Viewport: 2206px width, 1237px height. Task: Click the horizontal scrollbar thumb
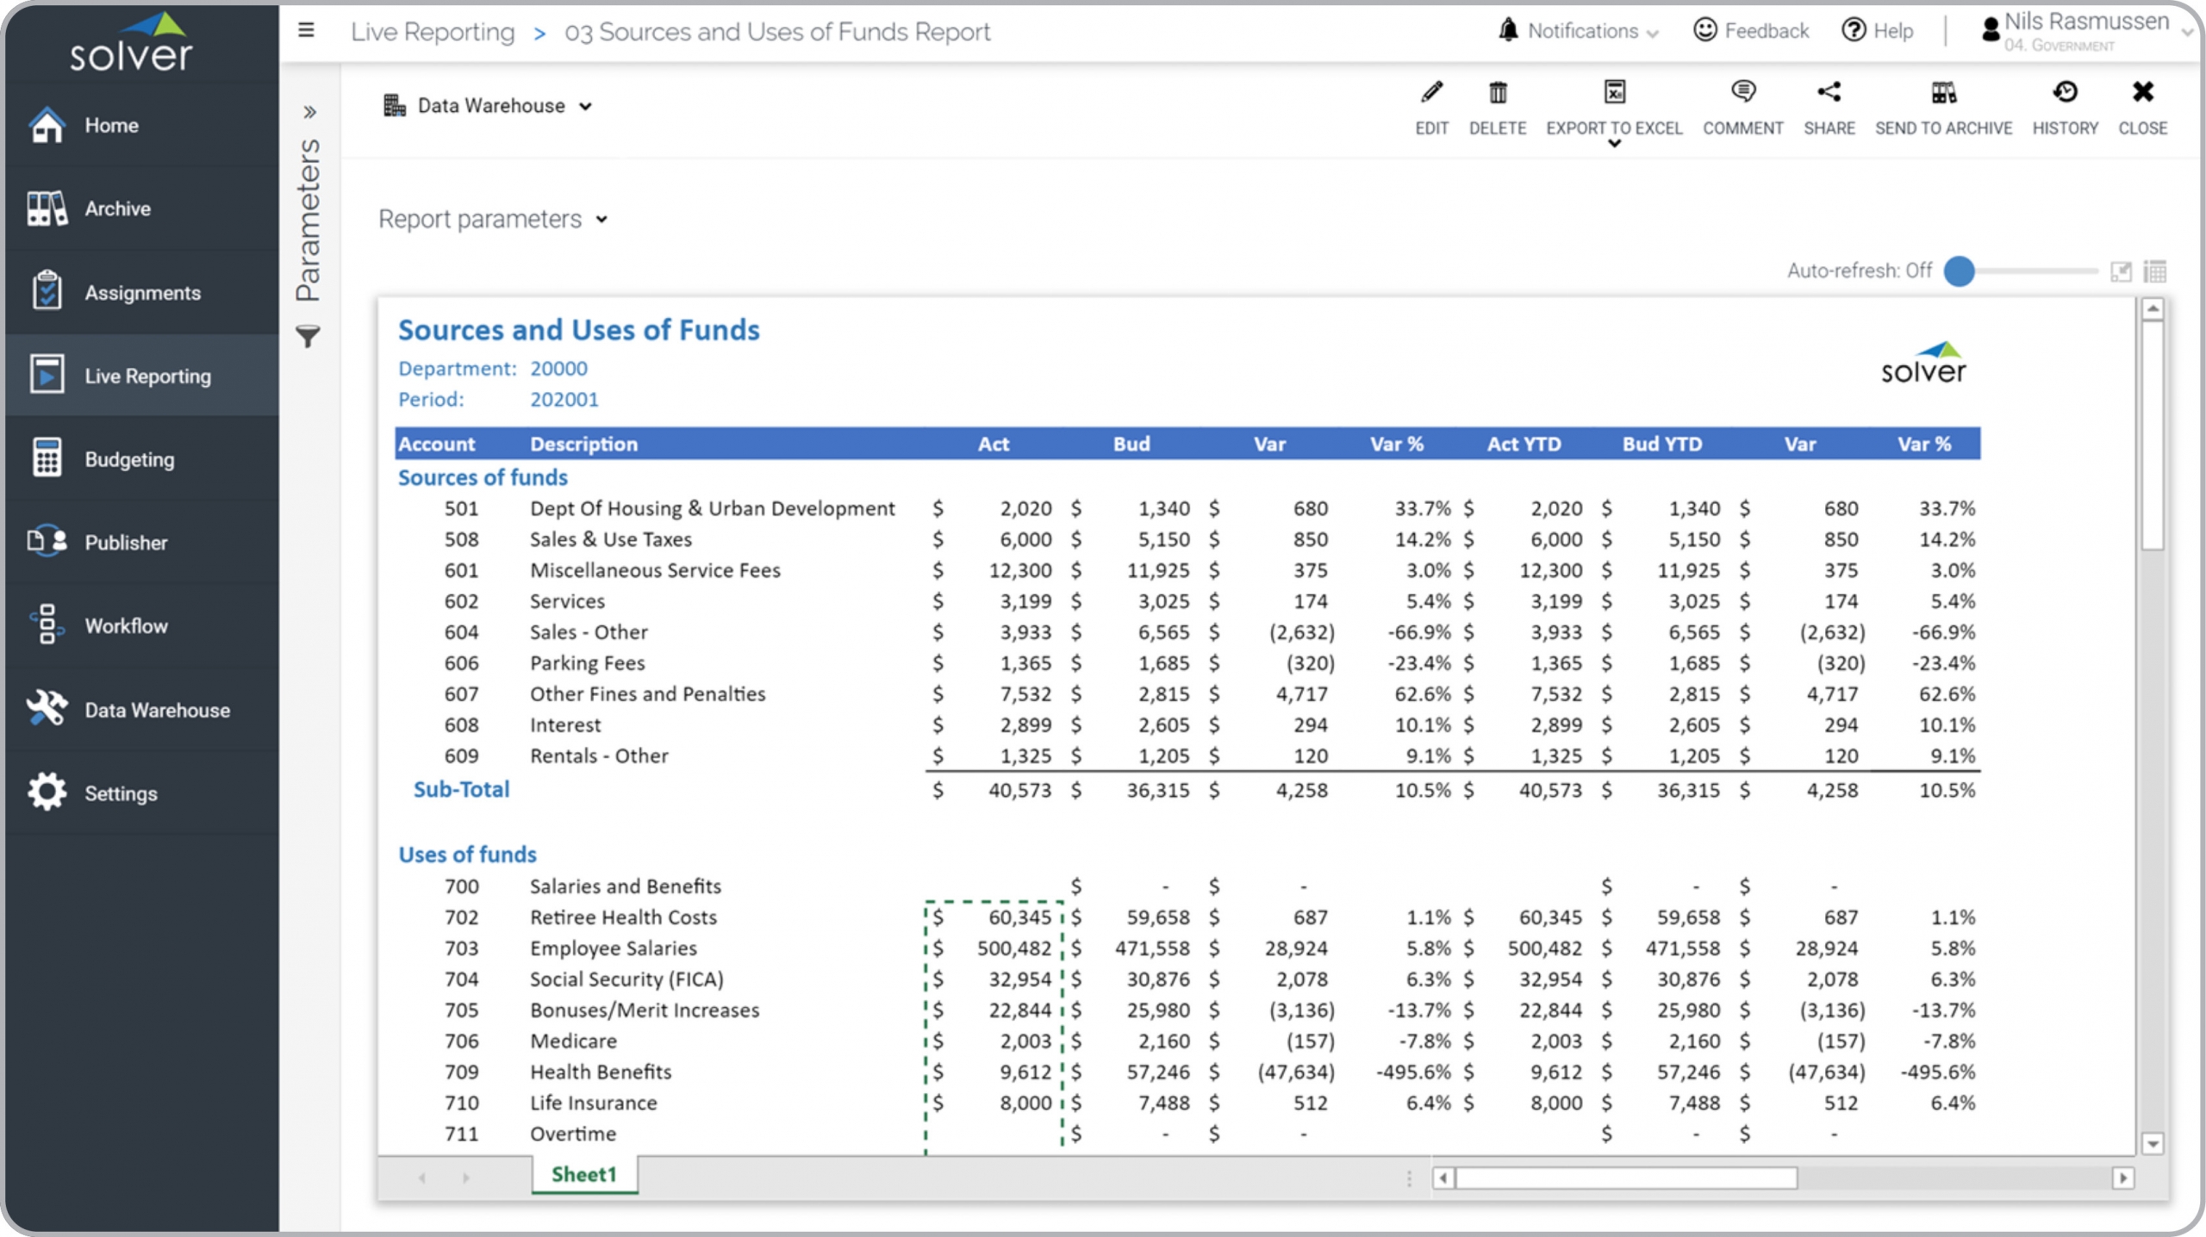tap(1625, 1178)
